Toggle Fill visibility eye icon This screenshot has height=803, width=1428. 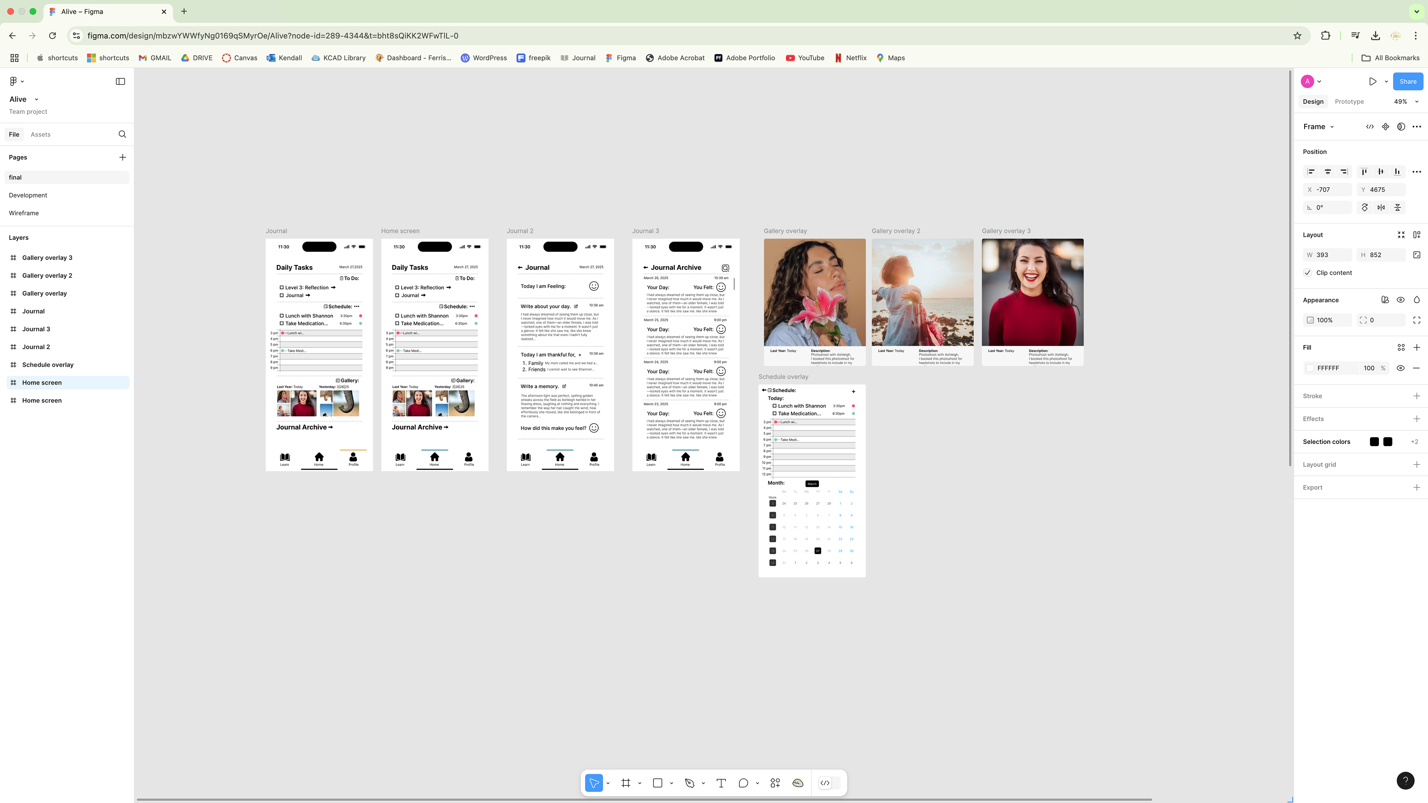pyautogui.click(x=1400, y=368)
